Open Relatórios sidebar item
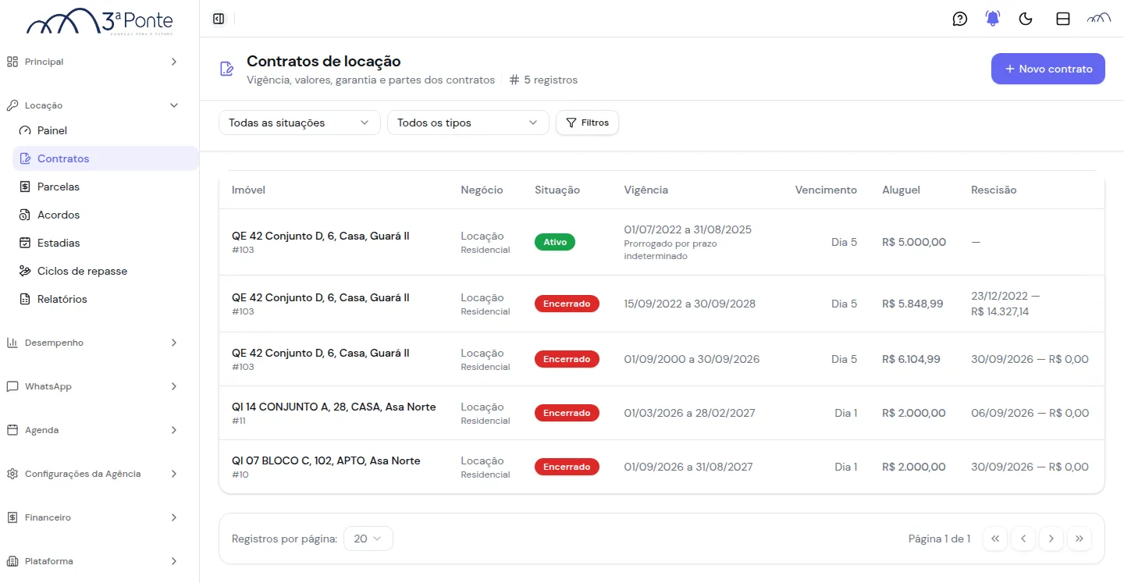1124x583 pixels. pyautogui.click(x=105, y=299)
